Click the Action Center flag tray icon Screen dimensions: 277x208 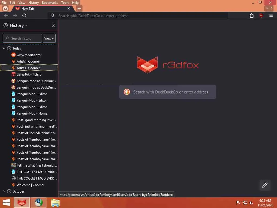click(x=238, y=203)
